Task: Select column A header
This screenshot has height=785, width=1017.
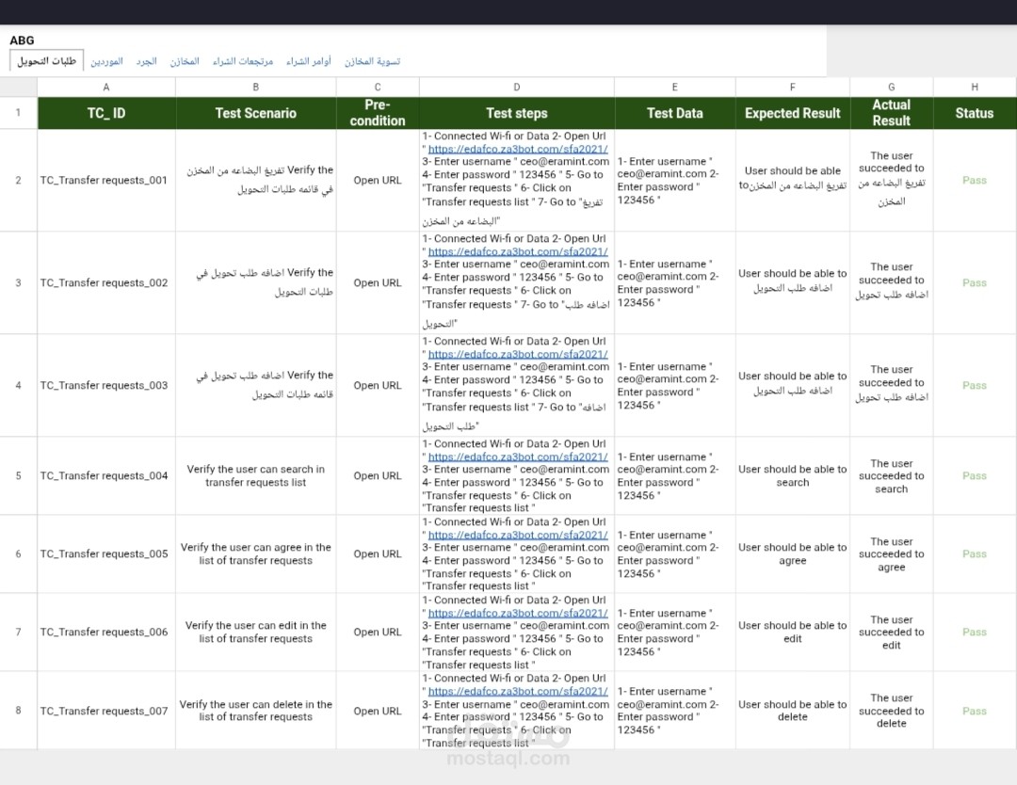Action: [106, 87]
